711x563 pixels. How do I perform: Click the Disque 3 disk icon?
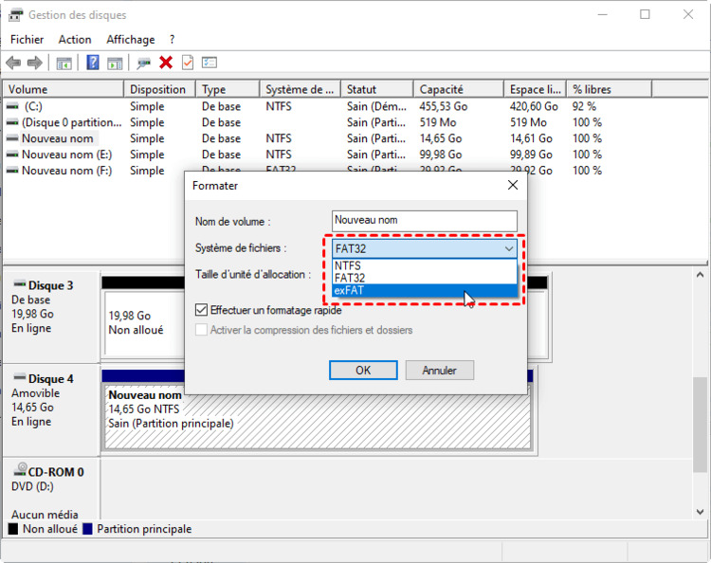[20, 284]
